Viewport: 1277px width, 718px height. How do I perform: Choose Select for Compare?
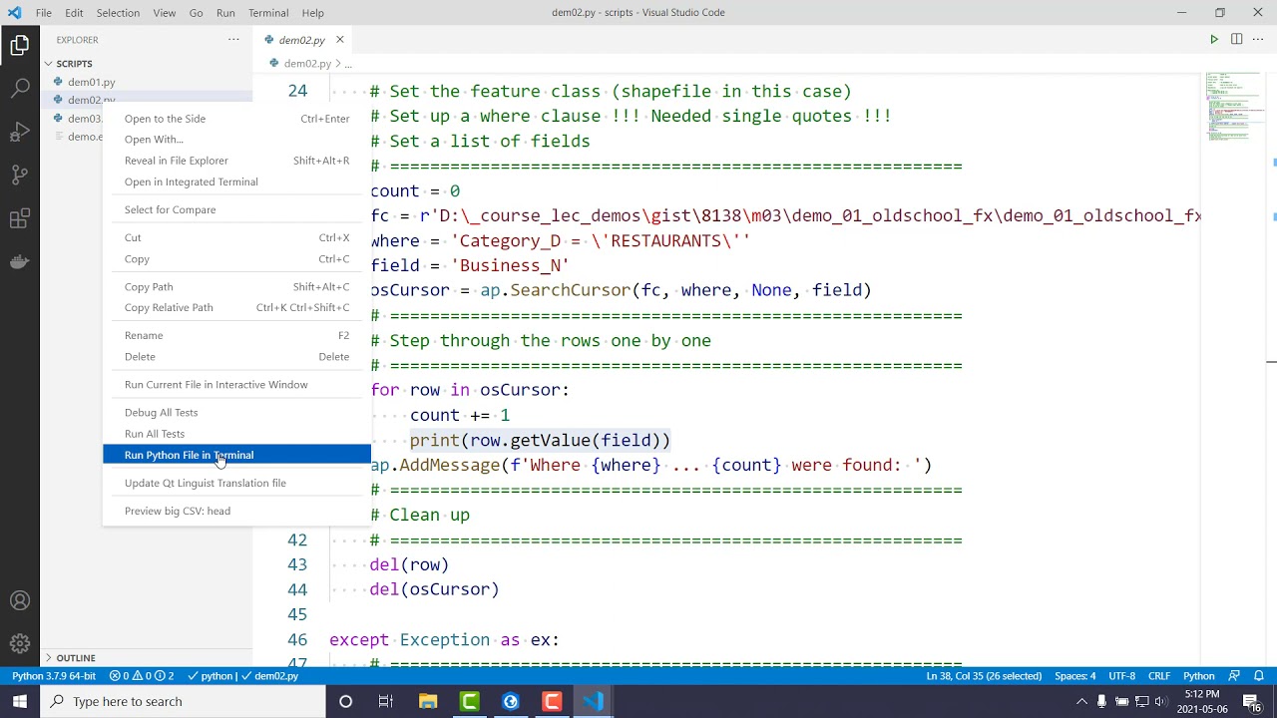[236, 209]
